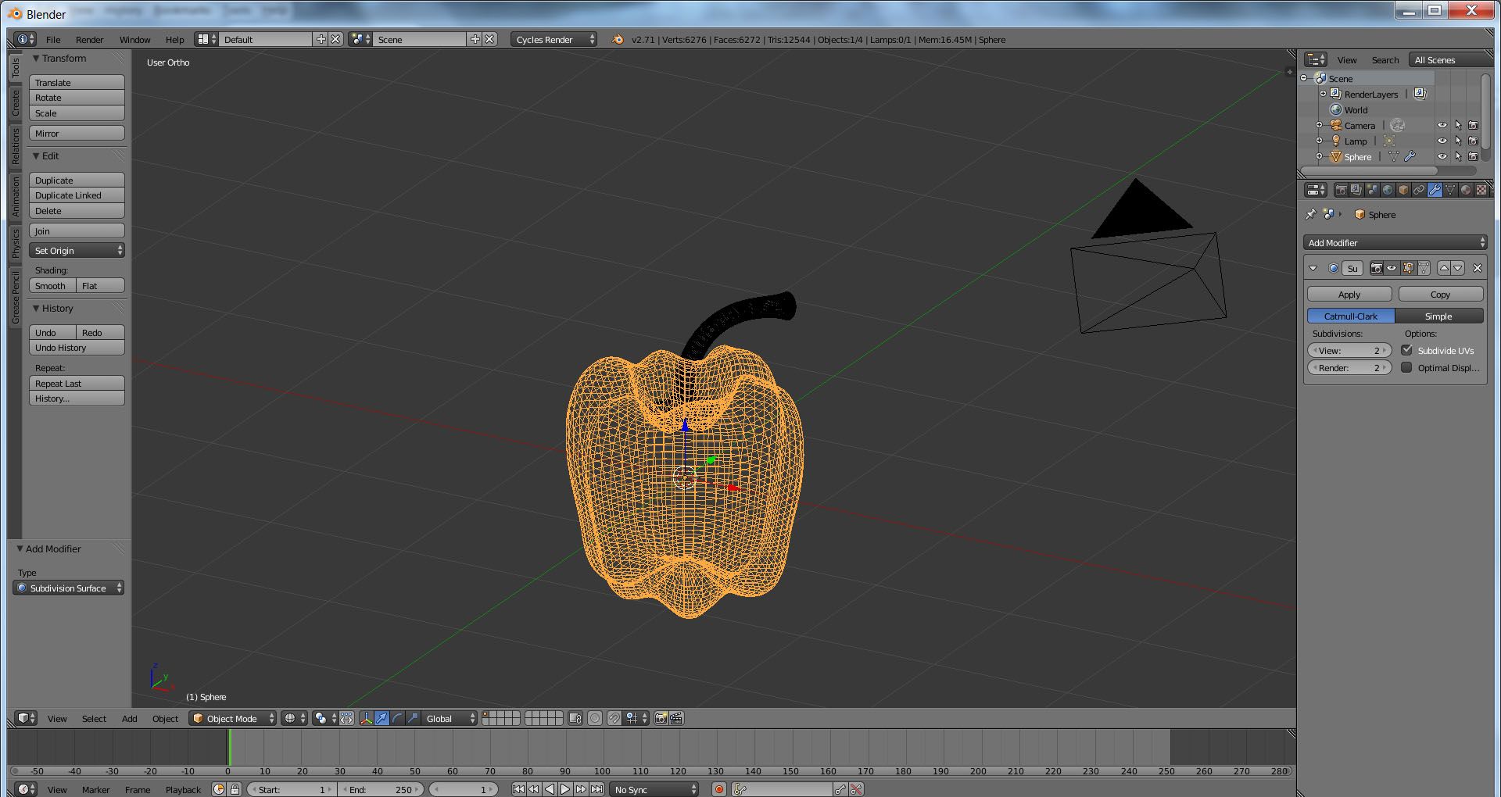The width and height of the screenshot is (1501, 797).
Task: Click the Blender logo in info header
Action: pyautogui.click(x=617, y=39)
